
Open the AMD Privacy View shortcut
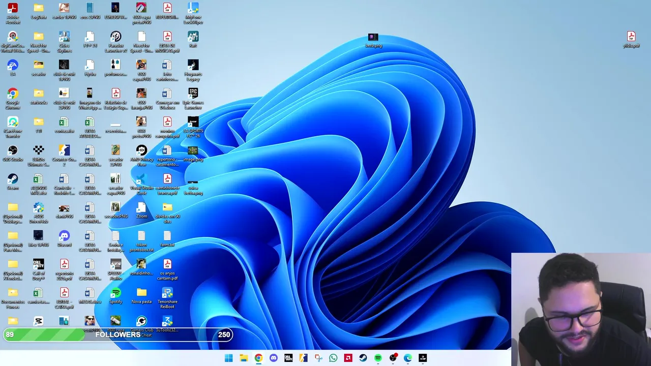point(141,156)
